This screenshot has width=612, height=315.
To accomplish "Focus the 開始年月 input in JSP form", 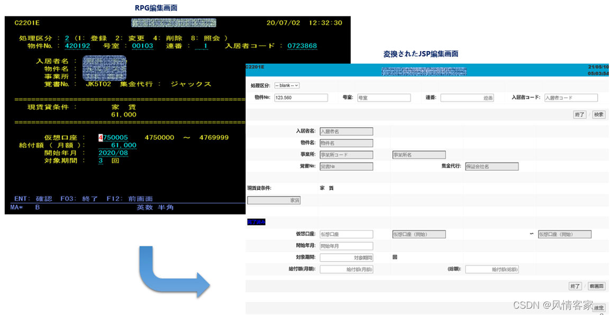I will (x=346, y=246).
